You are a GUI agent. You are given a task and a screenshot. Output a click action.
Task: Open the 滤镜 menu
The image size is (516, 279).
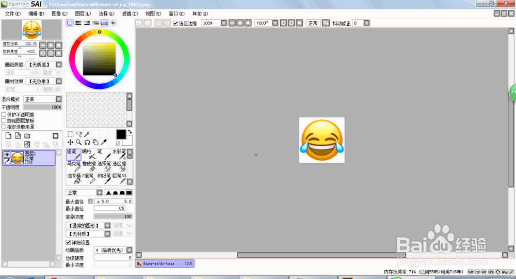tap(130, 13)
